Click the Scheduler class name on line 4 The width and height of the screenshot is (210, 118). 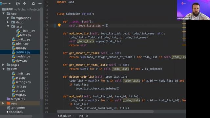coord(73,14)
